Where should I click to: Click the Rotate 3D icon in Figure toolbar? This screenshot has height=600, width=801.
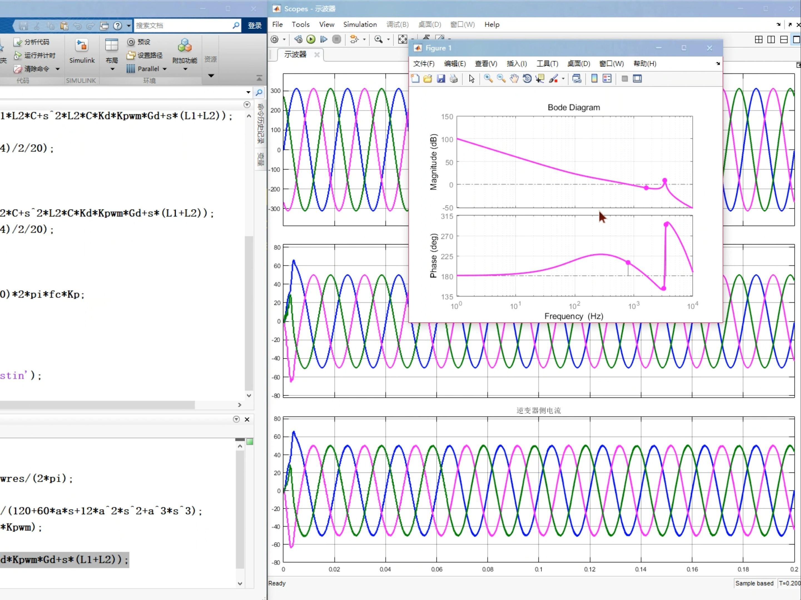(527, 79)
